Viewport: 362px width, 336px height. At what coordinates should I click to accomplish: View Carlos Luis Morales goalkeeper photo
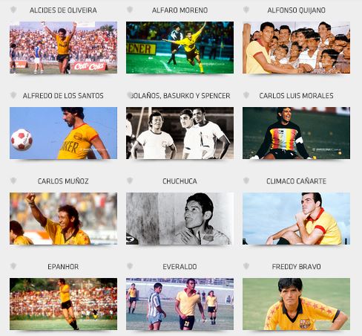[x=296, y=133]
